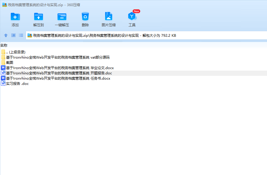This screenshot has width=267, height=175.
Task: Click the 添加 (add files) icon
Action: click(x=15, y=17)
